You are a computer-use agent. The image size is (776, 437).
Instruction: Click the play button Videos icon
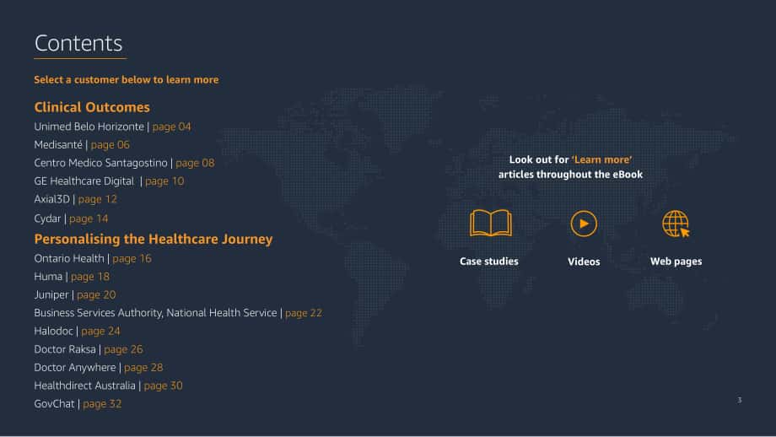pos(584,224)
